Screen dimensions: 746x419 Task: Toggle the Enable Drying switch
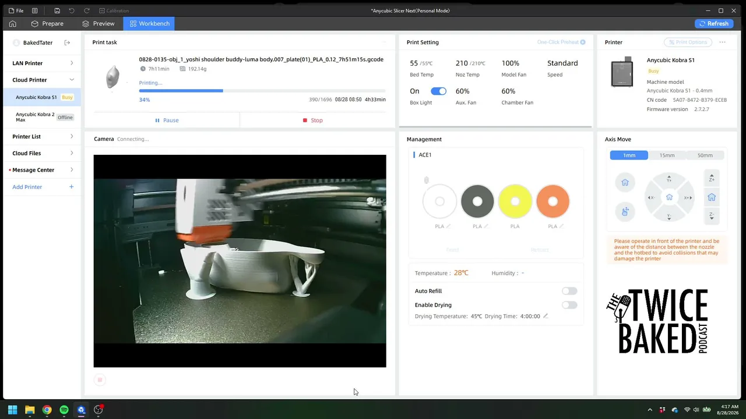point(569,305)
